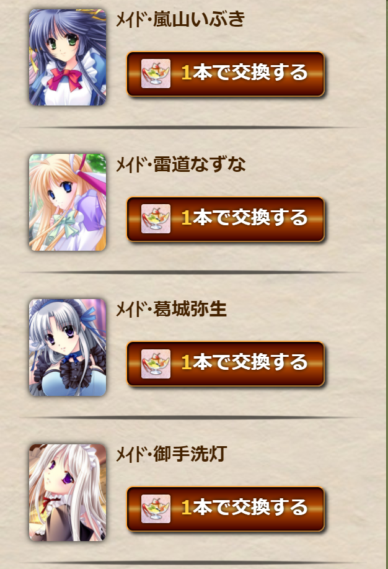Click the parfait icon in 御手洗灯's exchange button
Screen dimensions: 388x569
[x=156, y=509]
